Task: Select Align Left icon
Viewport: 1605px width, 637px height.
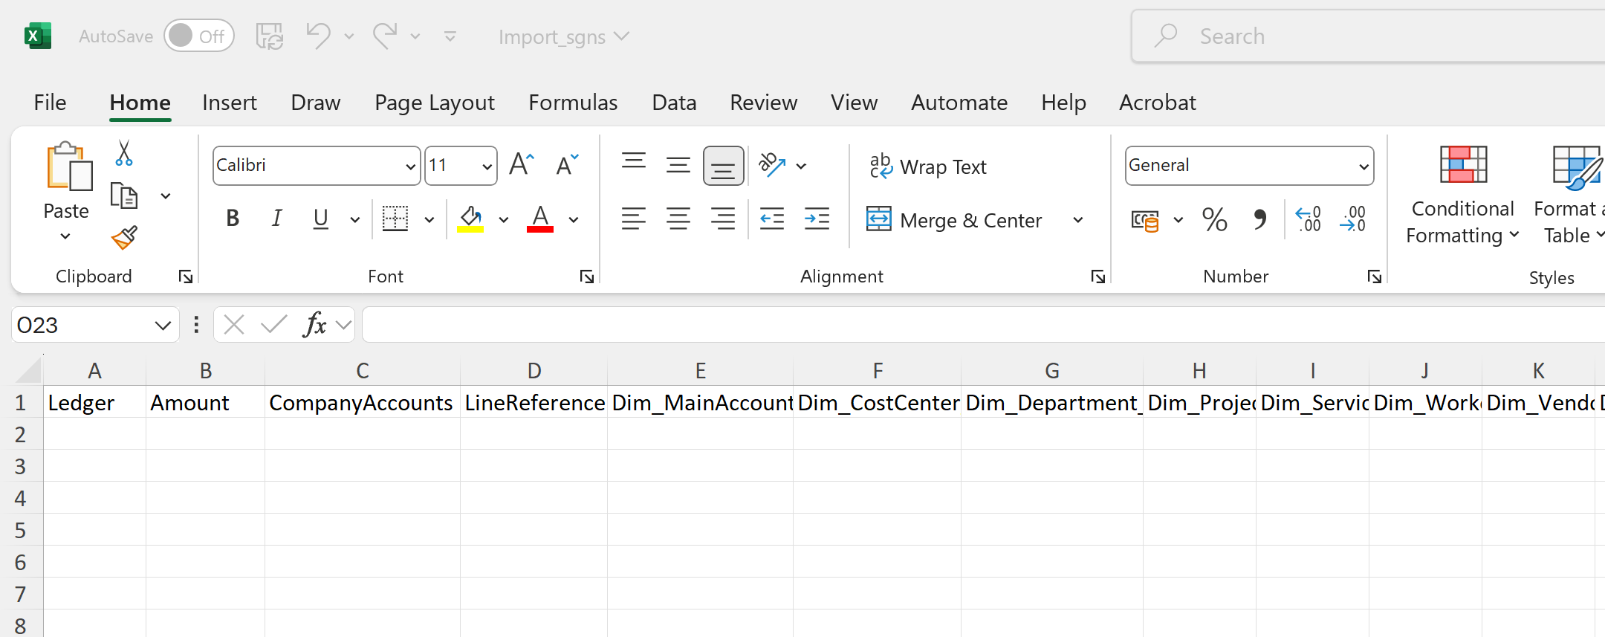Action: (634, 219)
